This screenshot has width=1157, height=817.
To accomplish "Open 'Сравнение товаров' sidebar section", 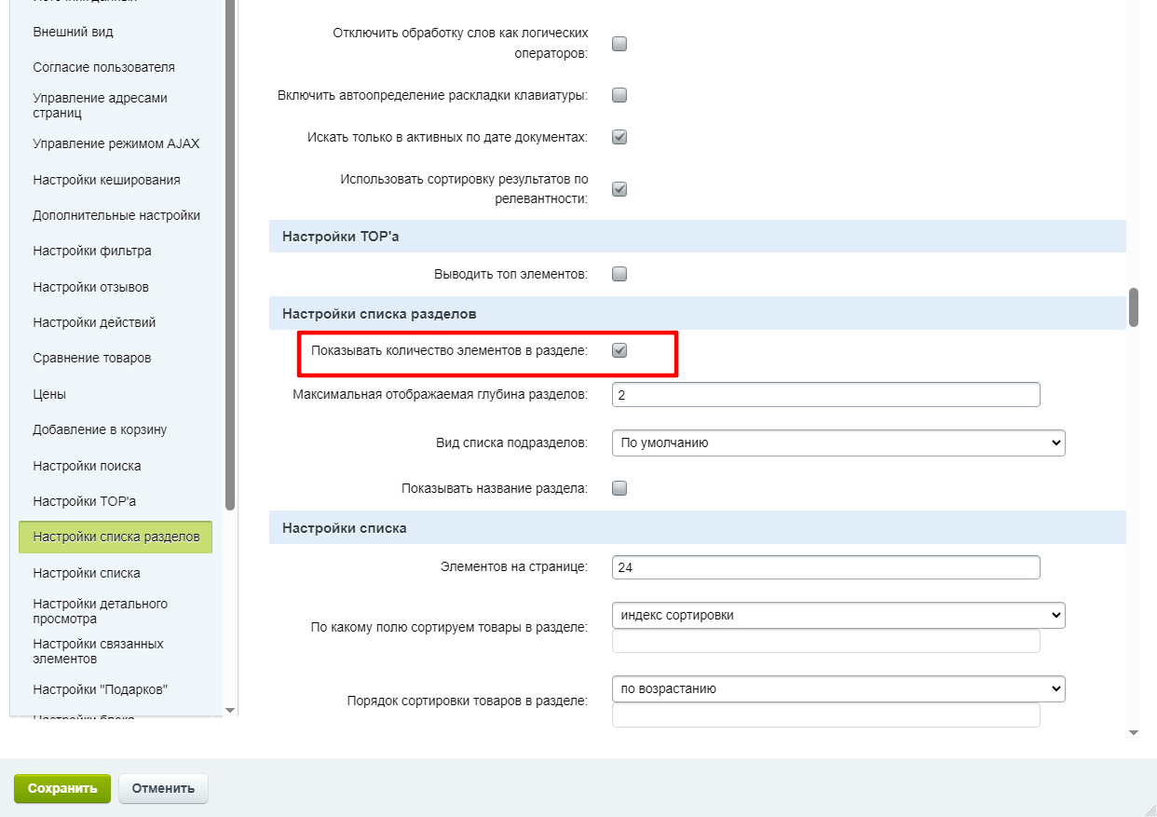I will coord(91,358).
